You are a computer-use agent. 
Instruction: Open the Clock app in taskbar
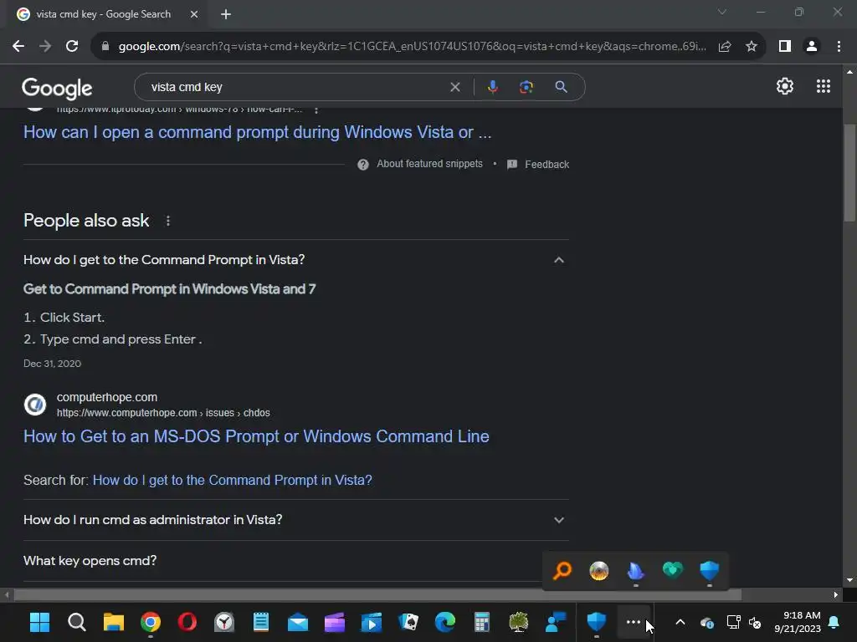(224, 622)
